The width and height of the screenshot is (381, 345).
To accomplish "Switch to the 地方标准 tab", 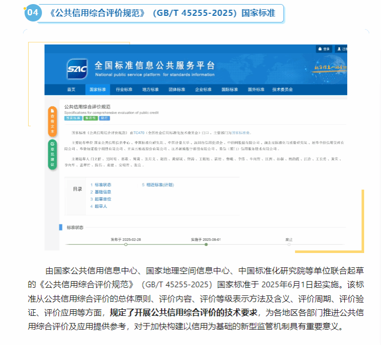I will (x=151, y=89).
